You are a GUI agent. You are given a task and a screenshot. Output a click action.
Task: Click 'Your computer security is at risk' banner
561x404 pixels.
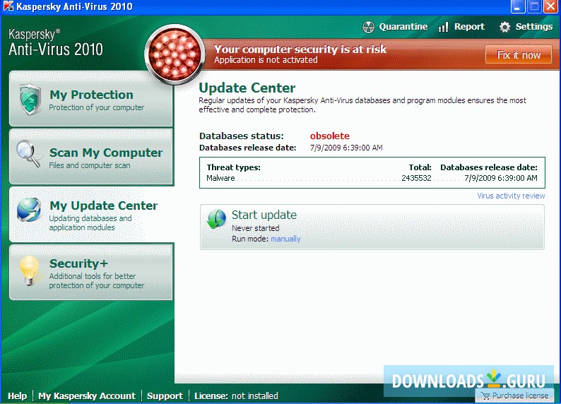(300, 49)
